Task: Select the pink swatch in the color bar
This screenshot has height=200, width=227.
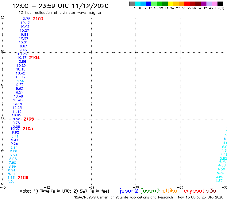Action: 215,4
